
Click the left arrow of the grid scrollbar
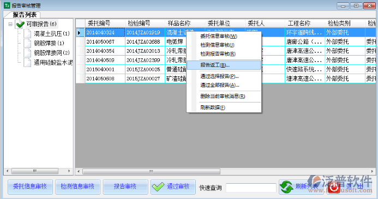(x=79, y=172)
